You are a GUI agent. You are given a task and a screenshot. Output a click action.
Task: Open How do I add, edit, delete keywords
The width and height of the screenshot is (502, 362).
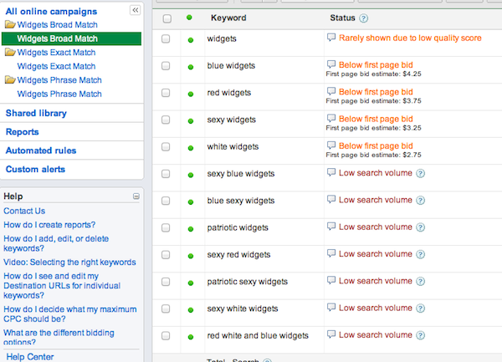tap(56, 243)
